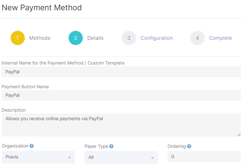
Task: Open the Payer Type dropdown showing All
Action: point(121,157)
